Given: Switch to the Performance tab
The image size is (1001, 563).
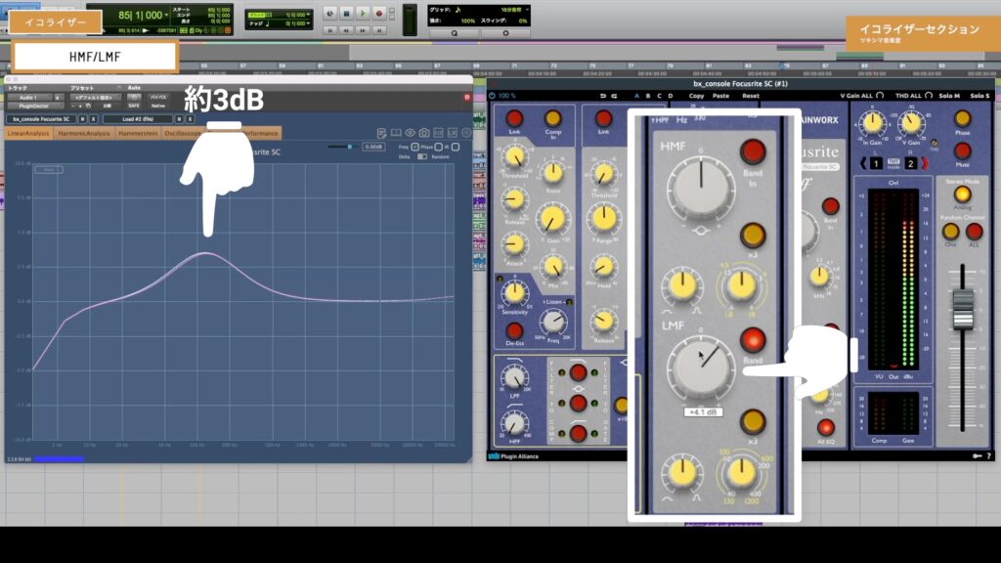Looking at the screenshot, I should [x=262, y=133].
